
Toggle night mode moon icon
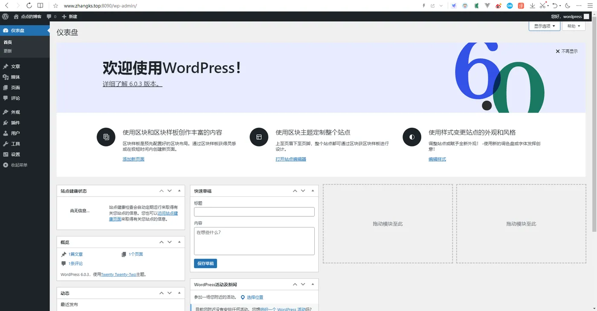[x=568, y=6]
